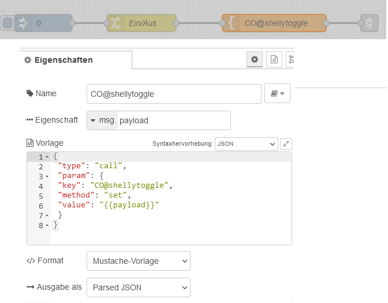Image resolution: width=388 pixels, height=303 pixels.
Task: Open the Format Mustache-Vorlage dropdown
Action: pyautogui.click(x=138, y=261)
